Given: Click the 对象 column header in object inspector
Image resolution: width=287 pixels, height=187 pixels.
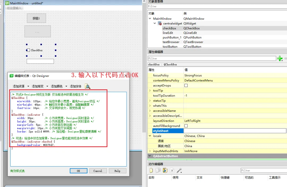Looking at the screenshot, I should click(x=151, y=13).
